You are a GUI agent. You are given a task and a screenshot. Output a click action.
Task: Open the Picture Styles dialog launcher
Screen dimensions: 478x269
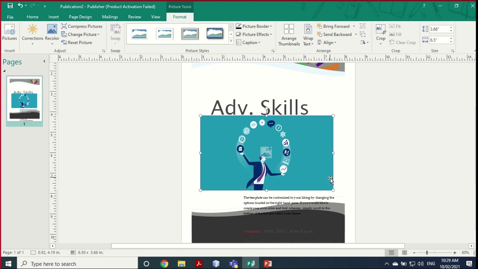point(273,51)
